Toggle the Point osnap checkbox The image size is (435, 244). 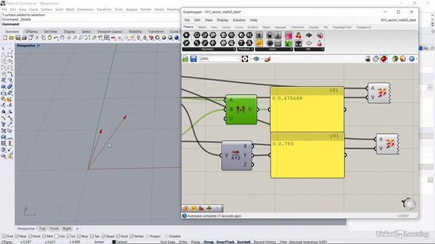click(30, 237)
